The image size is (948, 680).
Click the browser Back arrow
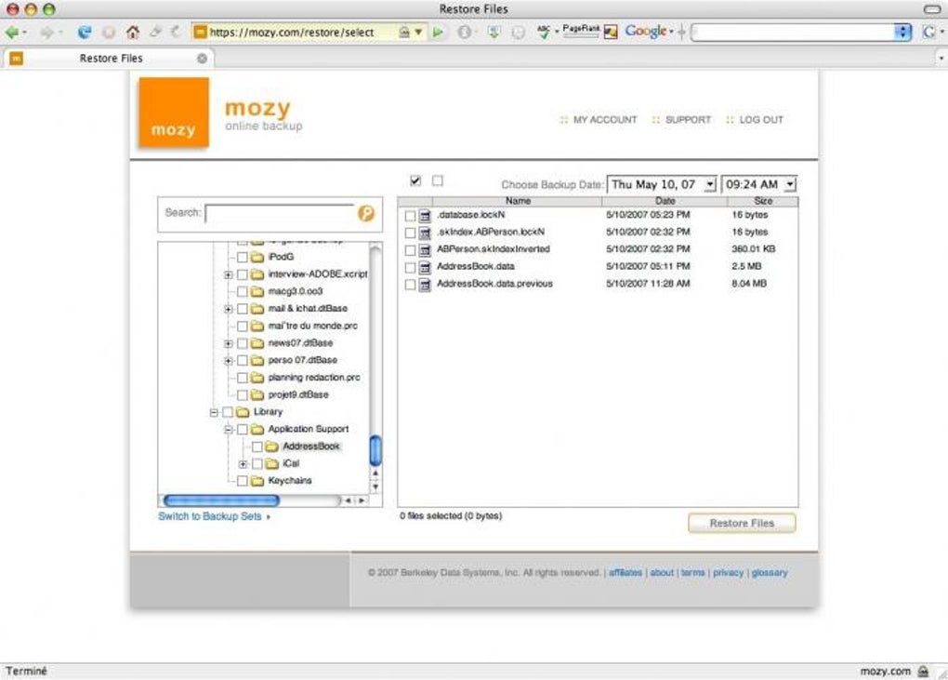(11, 32)
